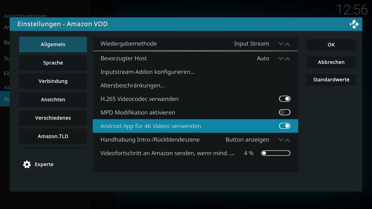Click the Abbrechen button
This screenshot has width=372, height=209.
331,62
